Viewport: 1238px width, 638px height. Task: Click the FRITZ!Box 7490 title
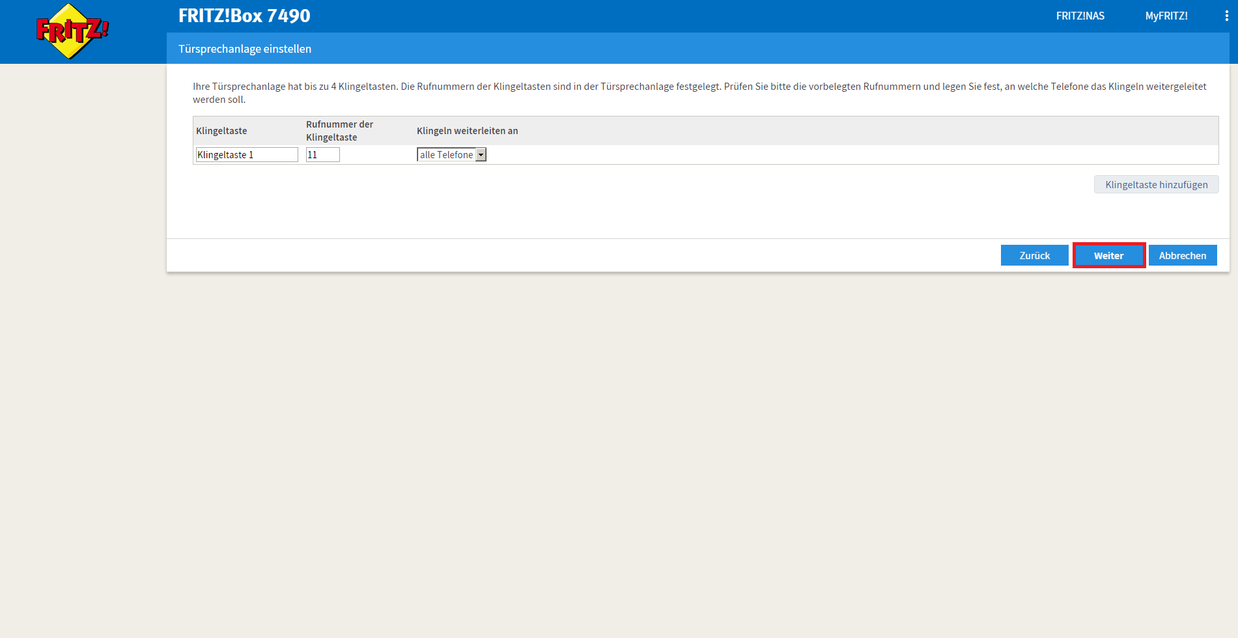pos(244,16)
